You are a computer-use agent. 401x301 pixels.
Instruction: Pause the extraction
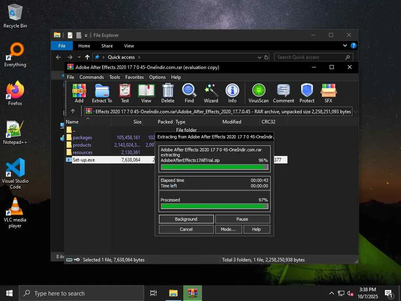242,219
